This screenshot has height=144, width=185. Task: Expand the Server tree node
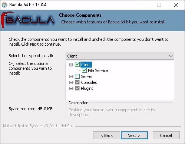(x=71, y=76)
